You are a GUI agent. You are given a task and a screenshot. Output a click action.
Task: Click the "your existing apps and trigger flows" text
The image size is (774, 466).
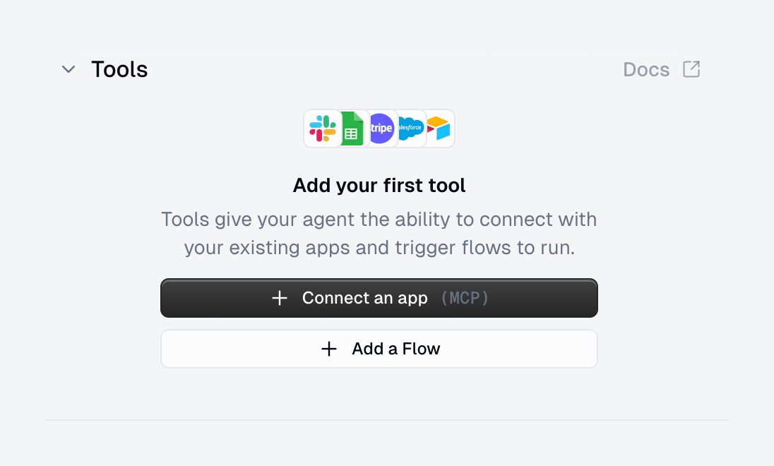tap(379, 248)
